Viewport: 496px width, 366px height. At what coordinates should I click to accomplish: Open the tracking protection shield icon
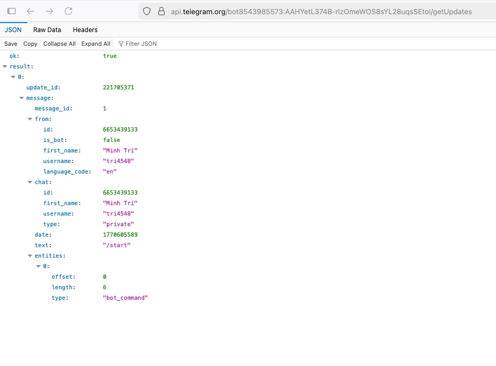tap(146, 11)
